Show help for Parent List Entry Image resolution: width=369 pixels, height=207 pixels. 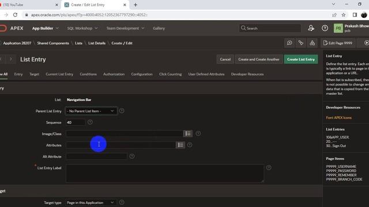click(122, 111)
